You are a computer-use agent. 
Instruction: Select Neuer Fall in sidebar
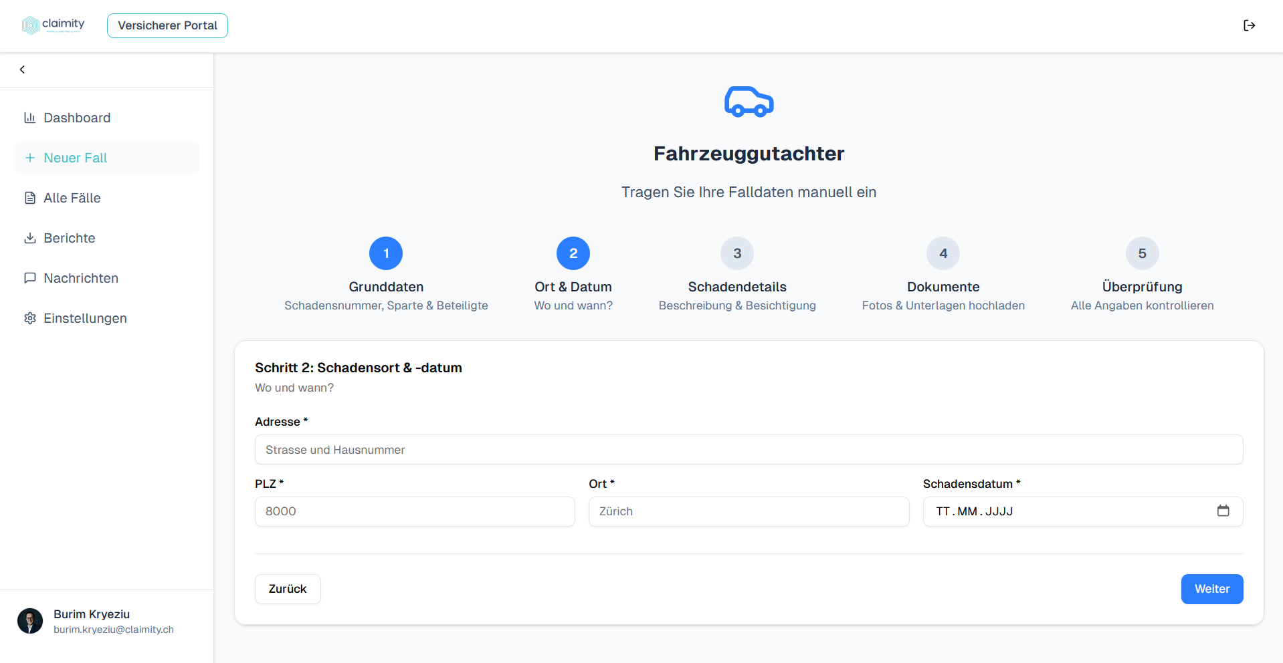point(75,158)
